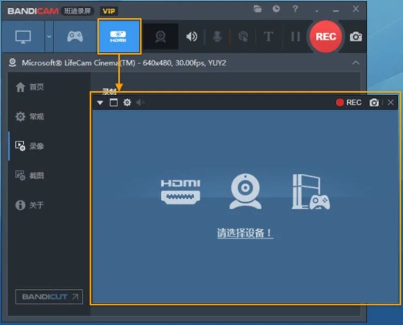The width and height of the screenshot is (403, 325).
Task: Click the pause recording button
Action: tap(295, 37)
